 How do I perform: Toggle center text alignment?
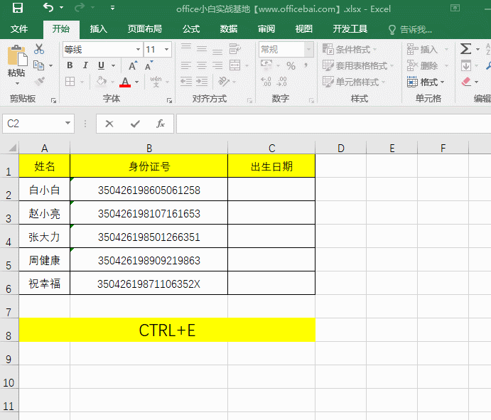[x=202, y=65]
